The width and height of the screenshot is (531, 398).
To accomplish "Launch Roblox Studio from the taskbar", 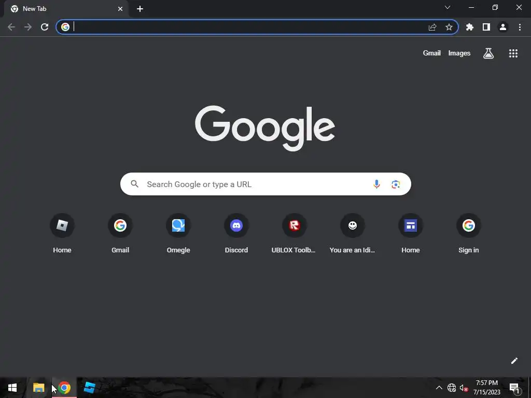I will 89,388.
